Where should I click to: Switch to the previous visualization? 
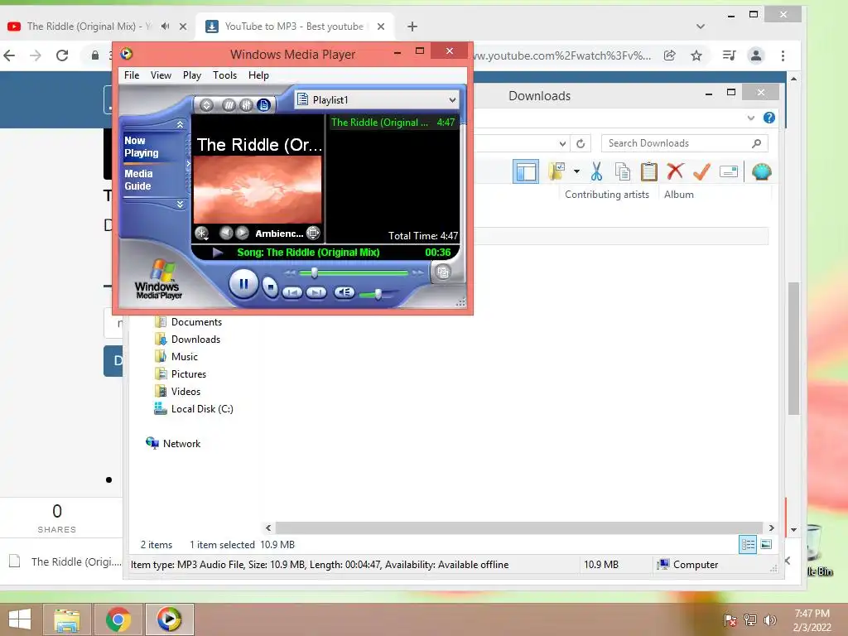point(226,233)
